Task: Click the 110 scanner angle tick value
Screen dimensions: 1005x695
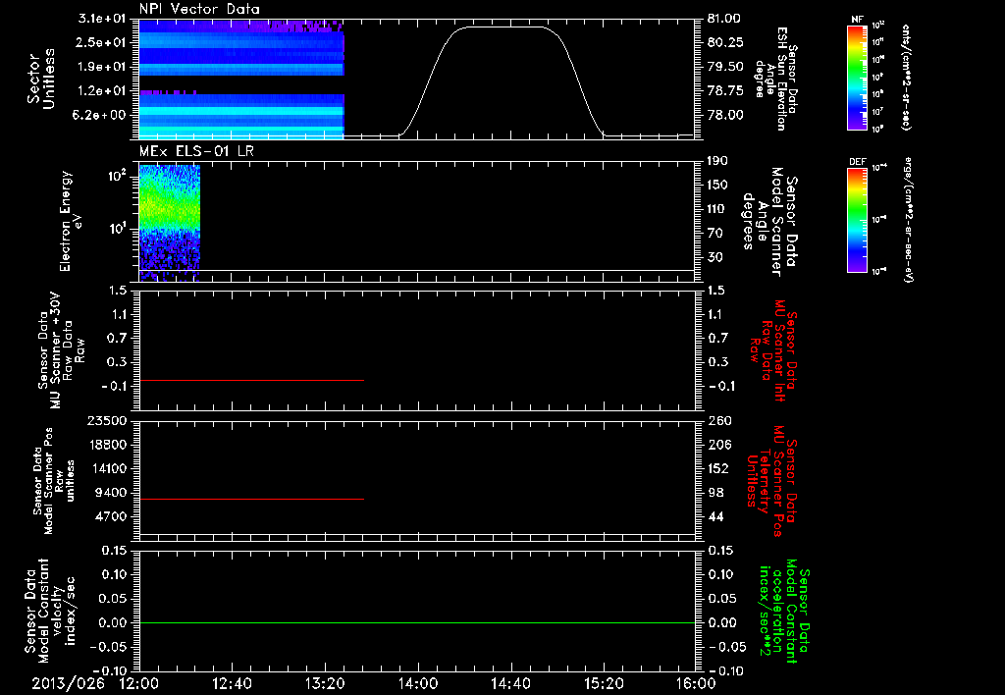Action: tap(717, 209)
